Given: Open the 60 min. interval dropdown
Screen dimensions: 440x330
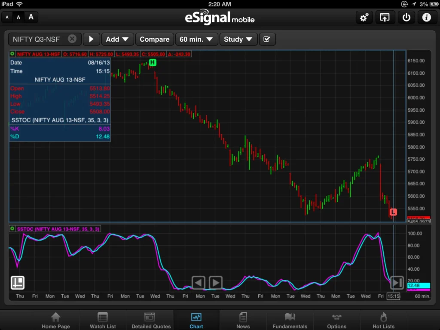Looking at the screenshot, I should click(x=196, y=39).
